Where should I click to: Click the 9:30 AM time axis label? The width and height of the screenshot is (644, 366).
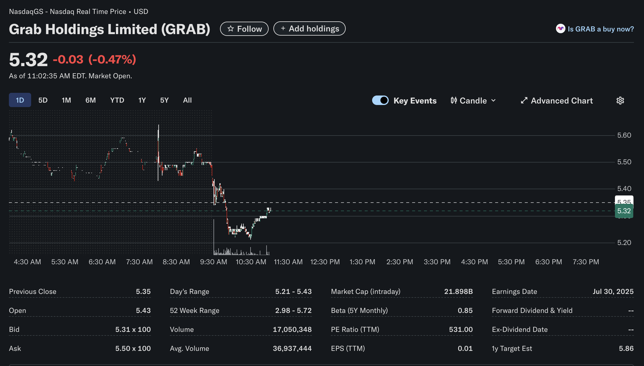(213, 262)
